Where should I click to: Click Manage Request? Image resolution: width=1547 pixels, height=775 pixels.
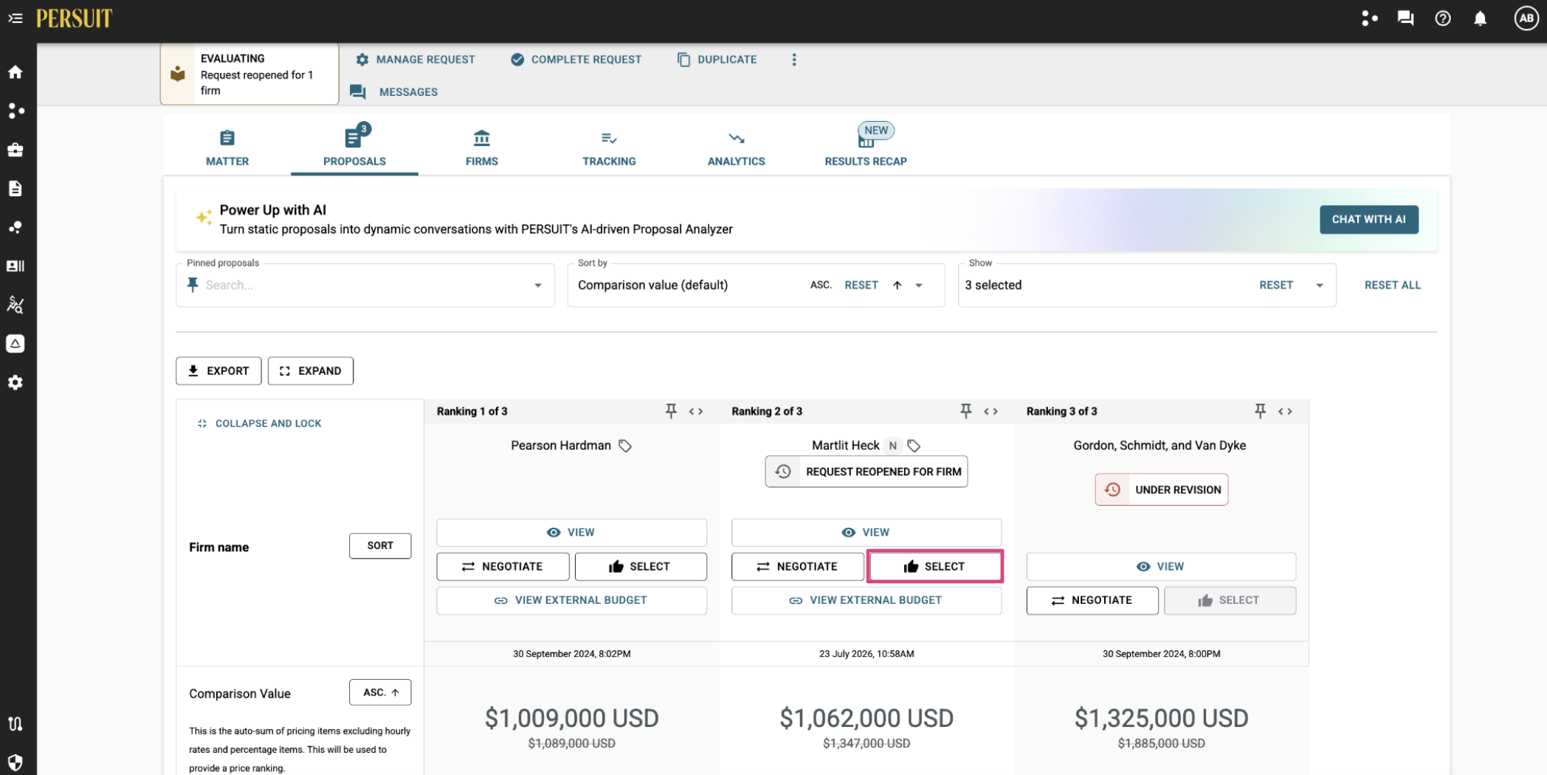pos(416,60)
